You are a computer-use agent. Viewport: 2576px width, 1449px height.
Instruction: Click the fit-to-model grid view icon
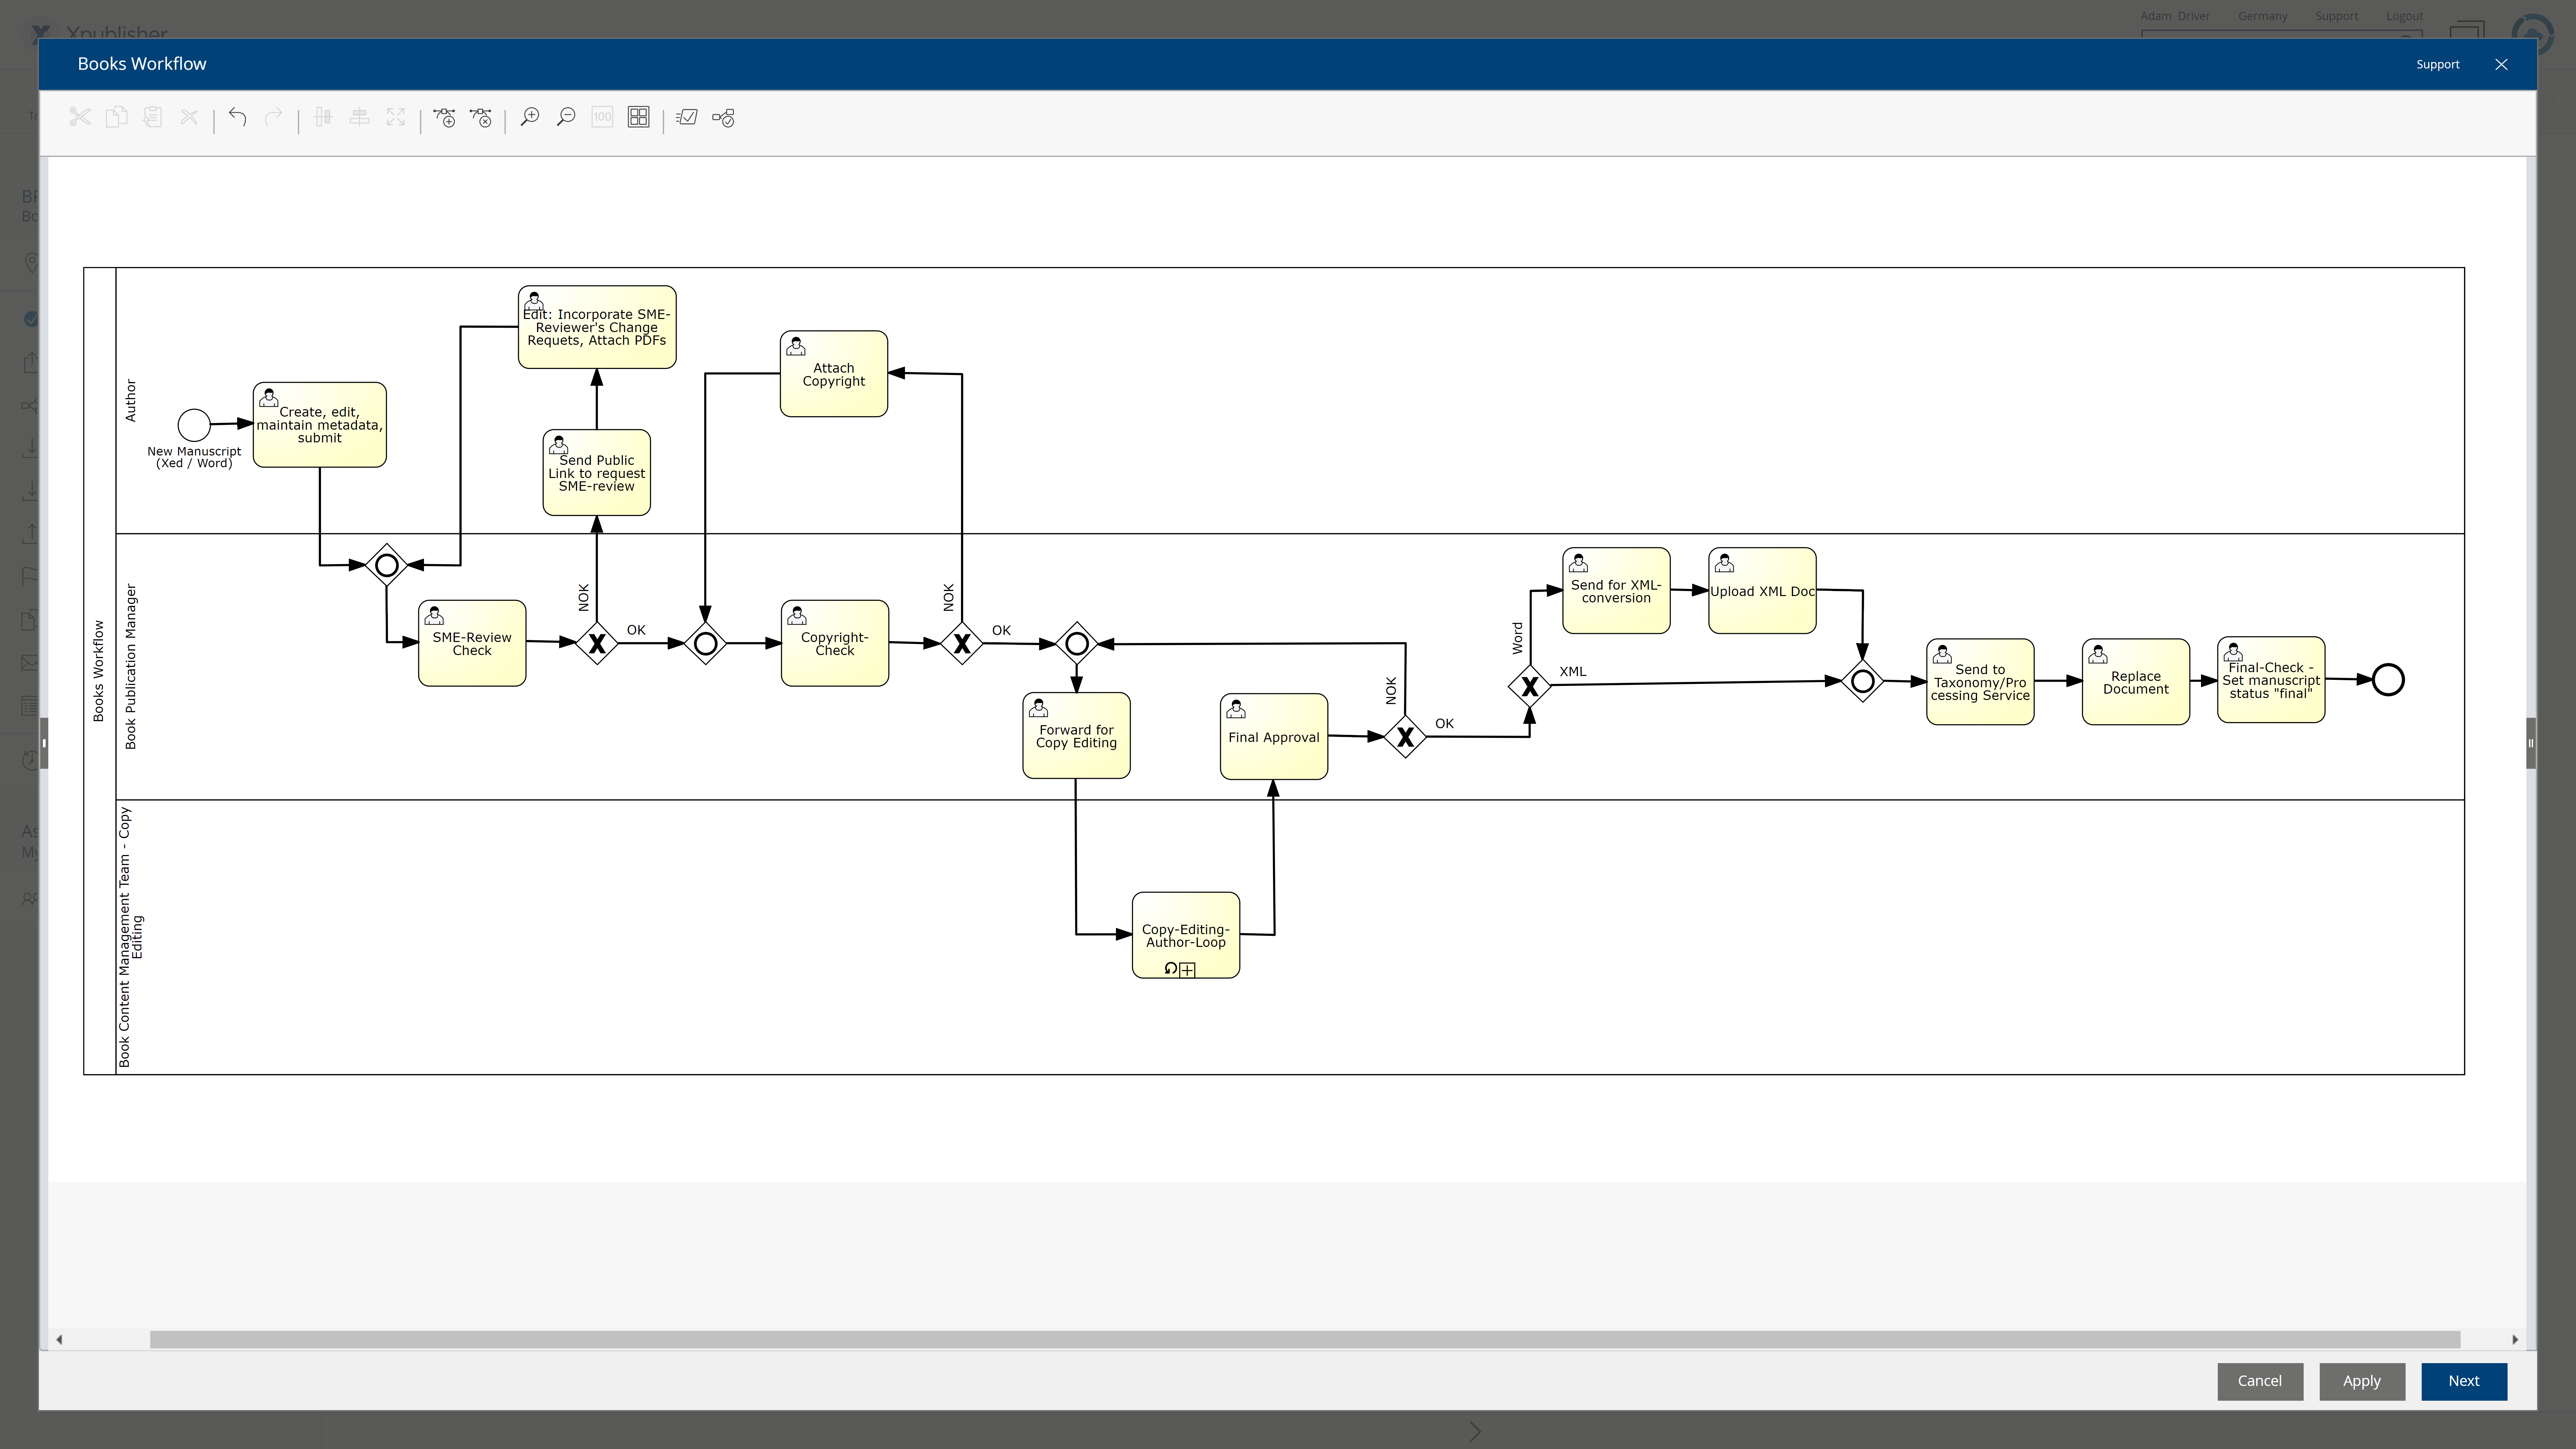(638, 117)
